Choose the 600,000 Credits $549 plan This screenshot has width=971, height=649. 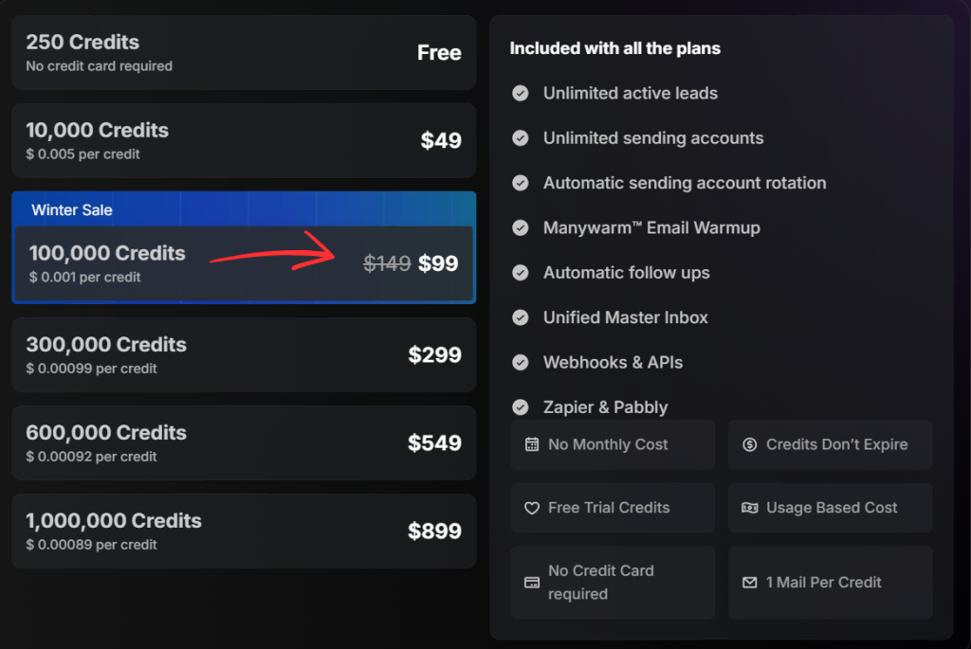pos(244,442)
